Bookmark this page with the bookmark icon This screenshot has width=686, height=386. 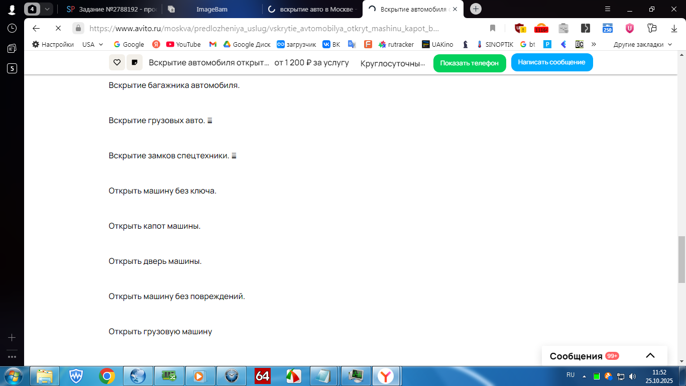click(x=493, y=28)
